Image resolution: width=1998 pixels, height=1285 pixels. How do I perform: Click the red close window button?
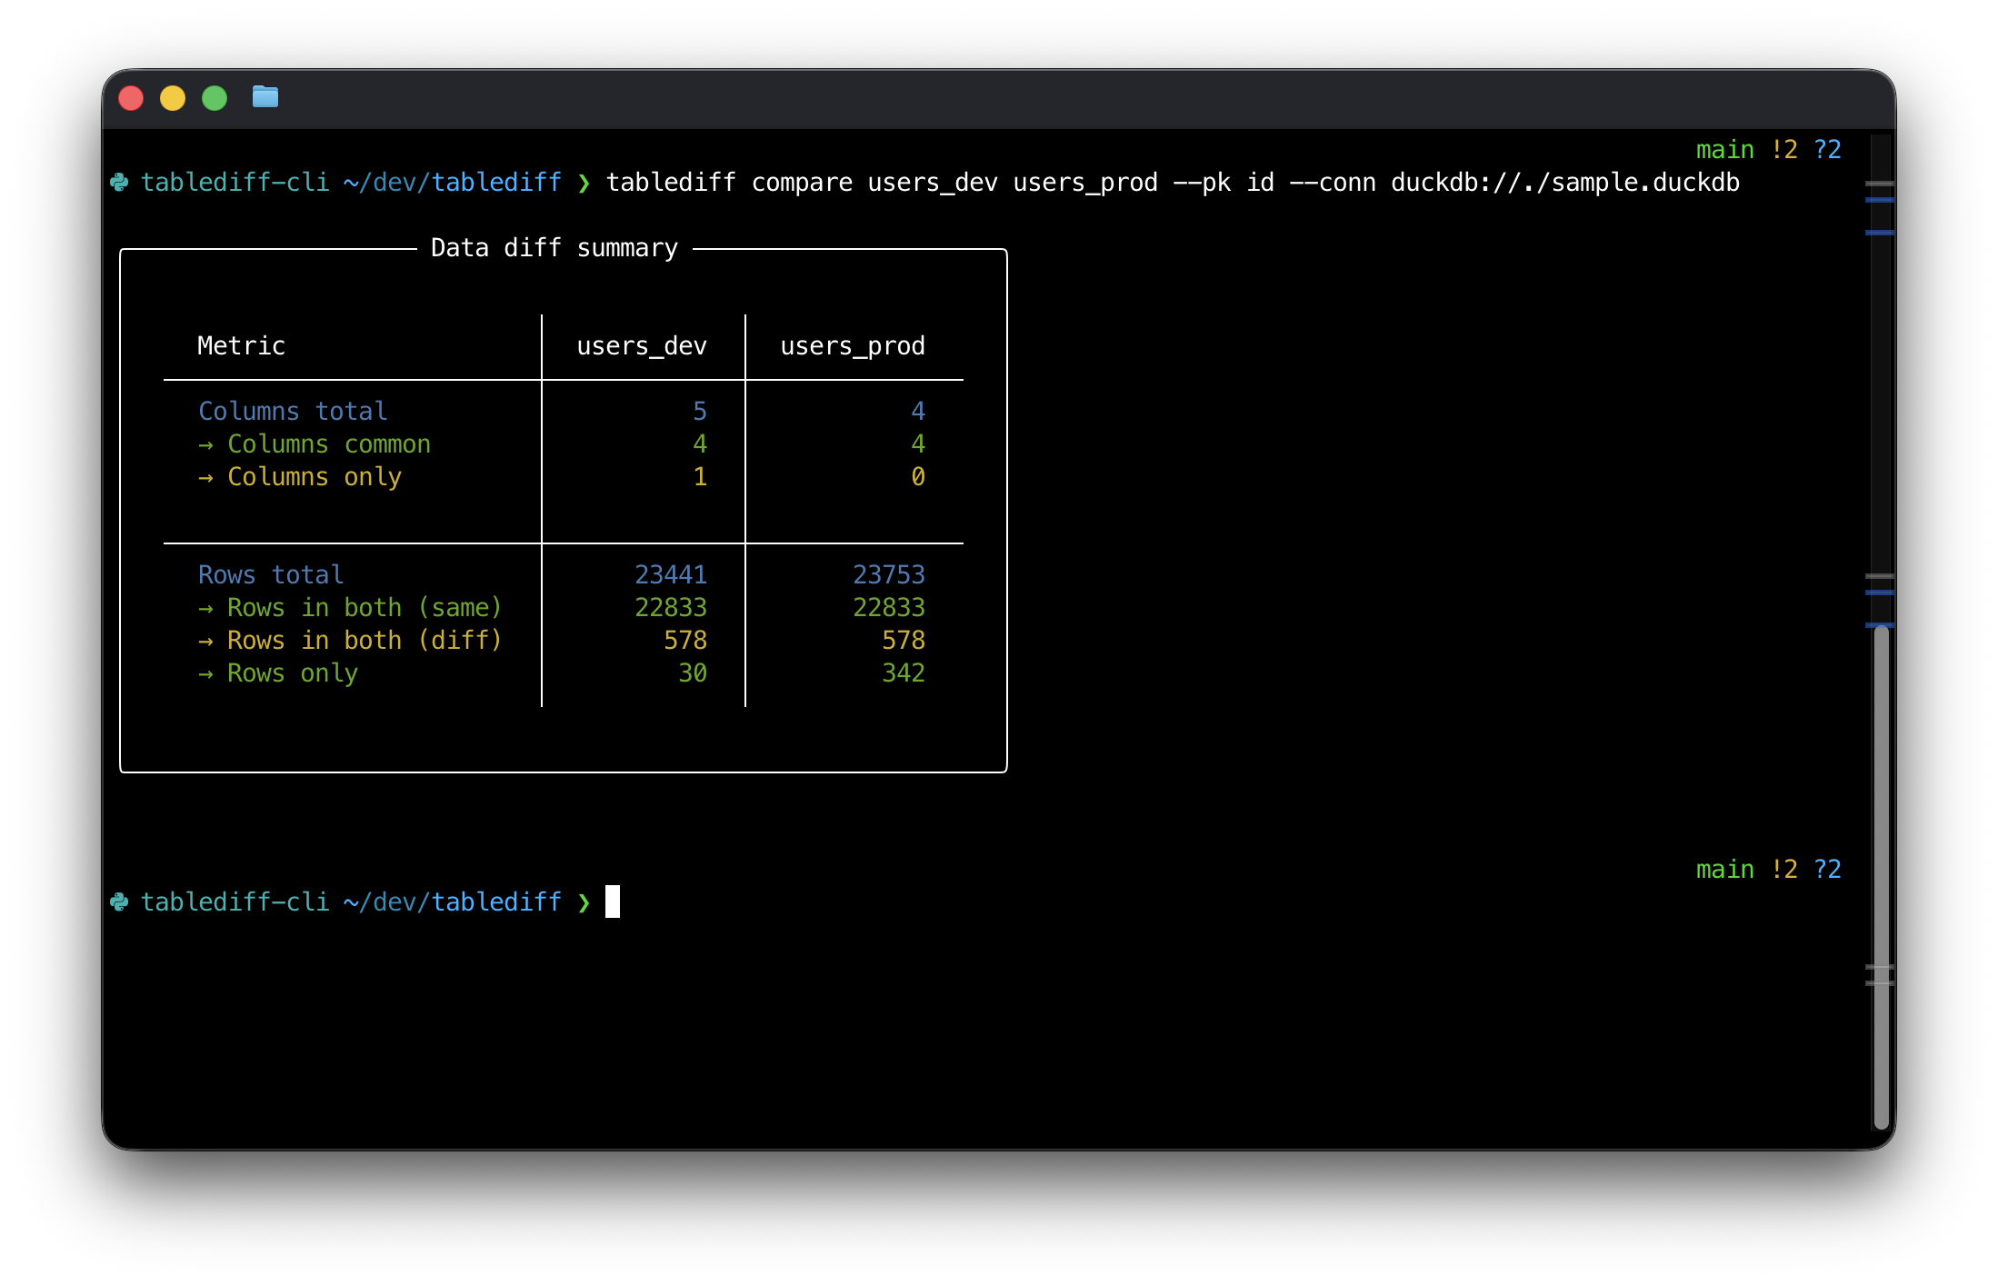pos(132,98)
